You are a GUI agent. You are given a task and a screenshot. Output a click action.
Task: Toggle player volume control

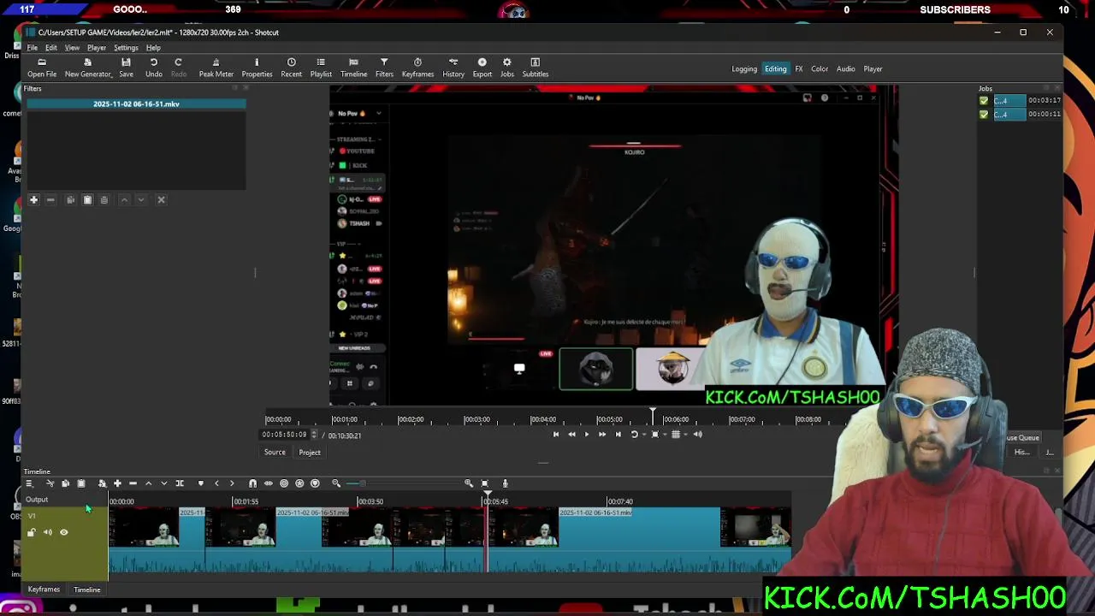[x=697, y=434]
